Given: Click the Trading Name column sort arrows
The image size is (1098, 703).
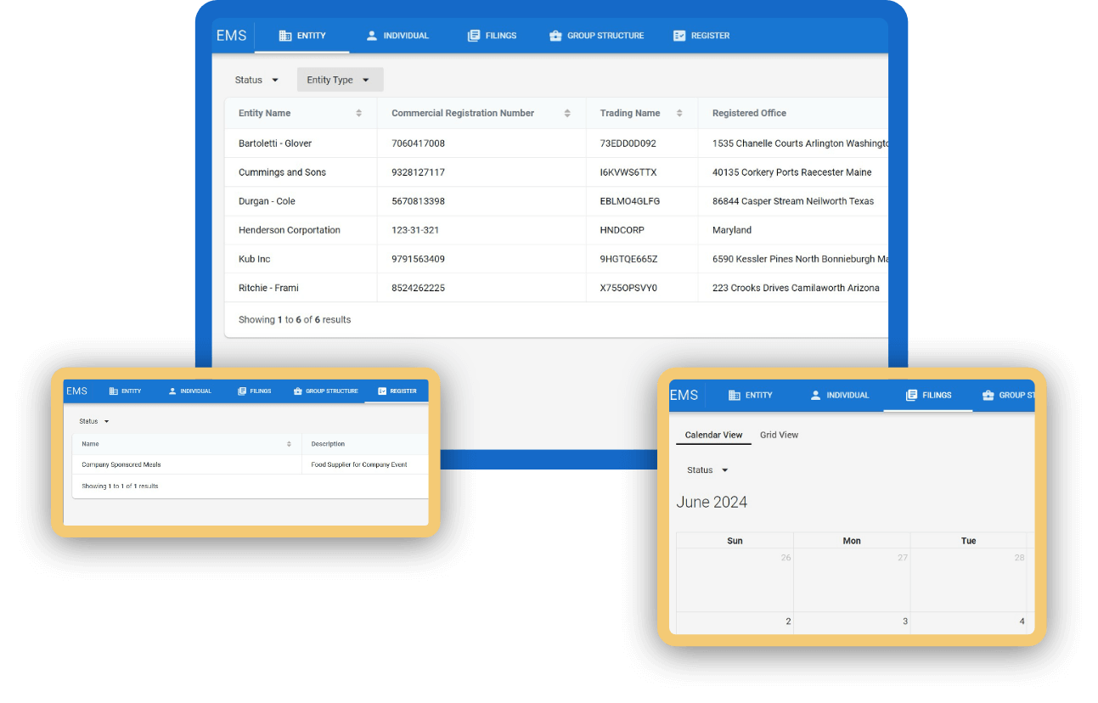Looking at the screenshot, I should [x=679, y=114].
